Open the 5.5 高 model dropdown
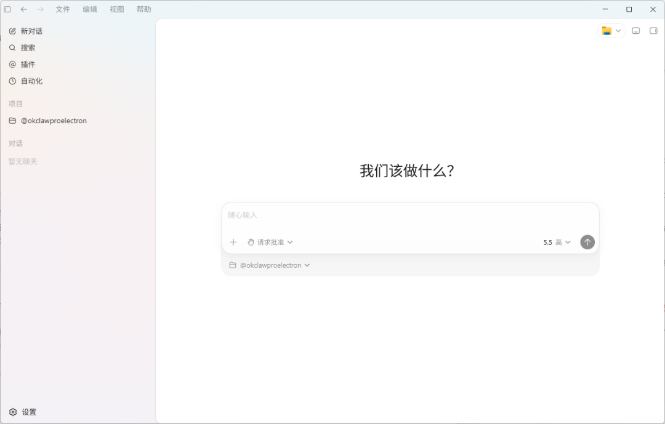 [x=557, y=242]
